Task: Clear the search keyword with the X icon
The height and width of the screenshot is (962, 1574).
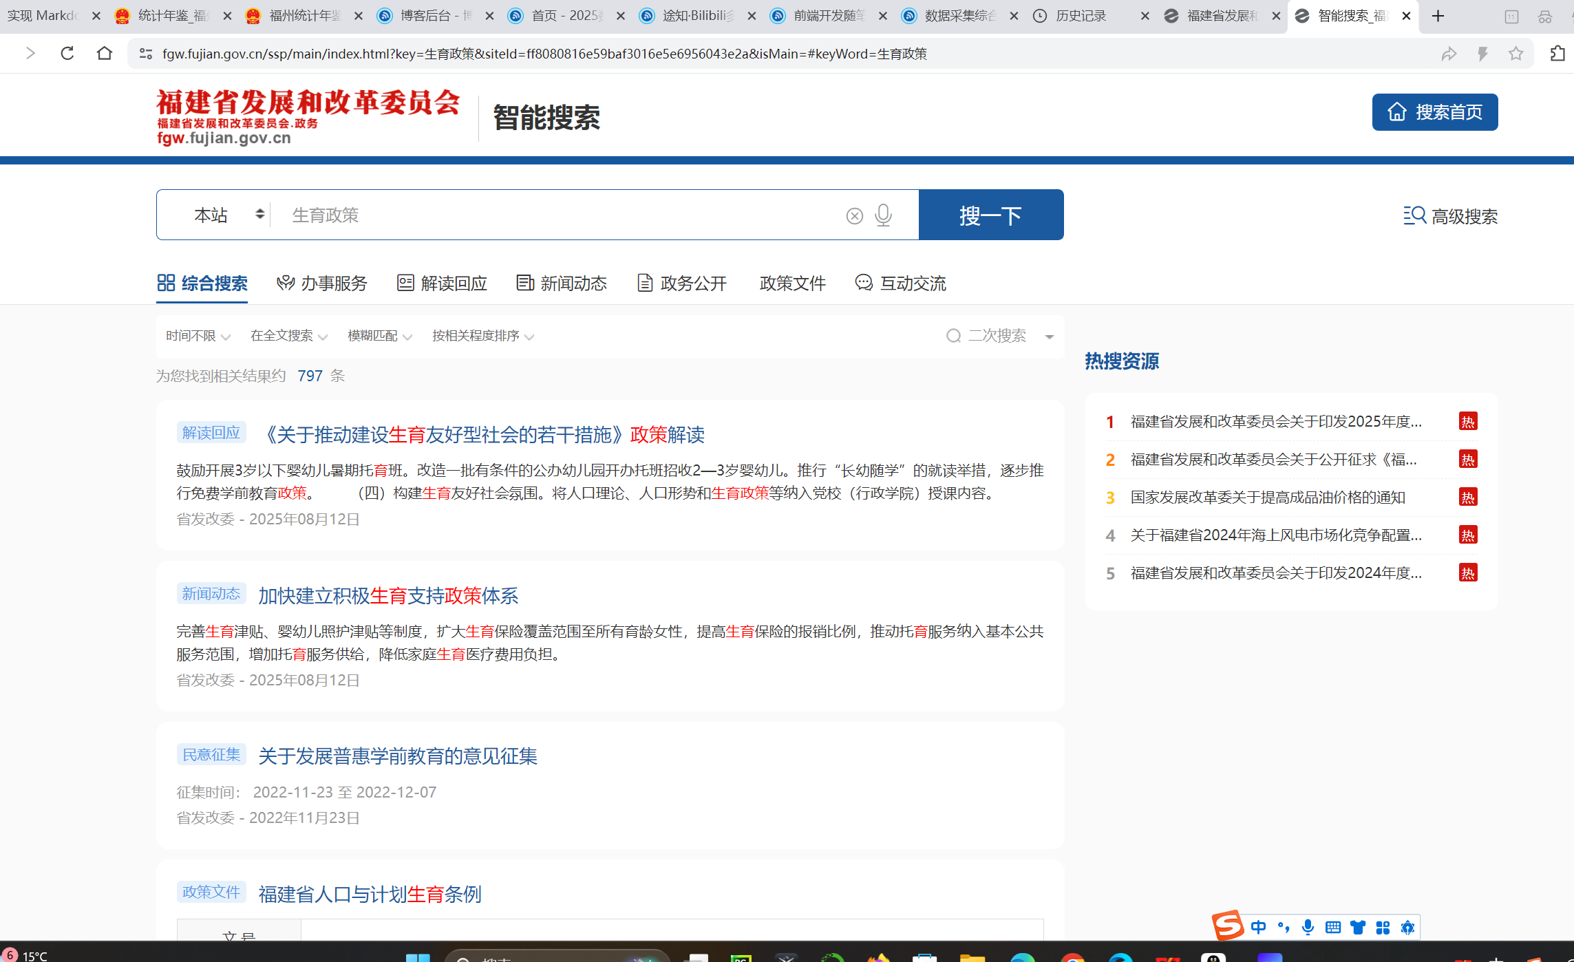Action: coord(854,215)
